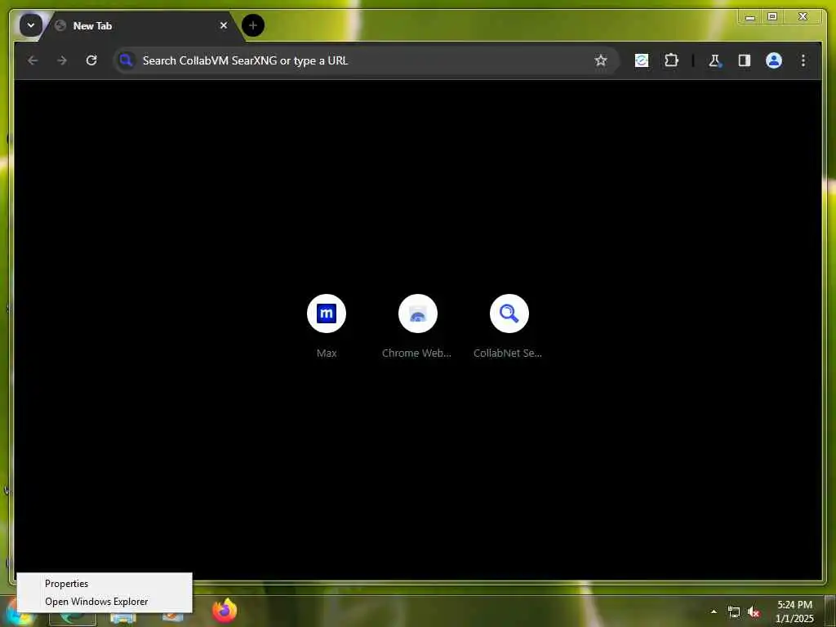Launch Firefox from the taskbar

tap(225, 611)
